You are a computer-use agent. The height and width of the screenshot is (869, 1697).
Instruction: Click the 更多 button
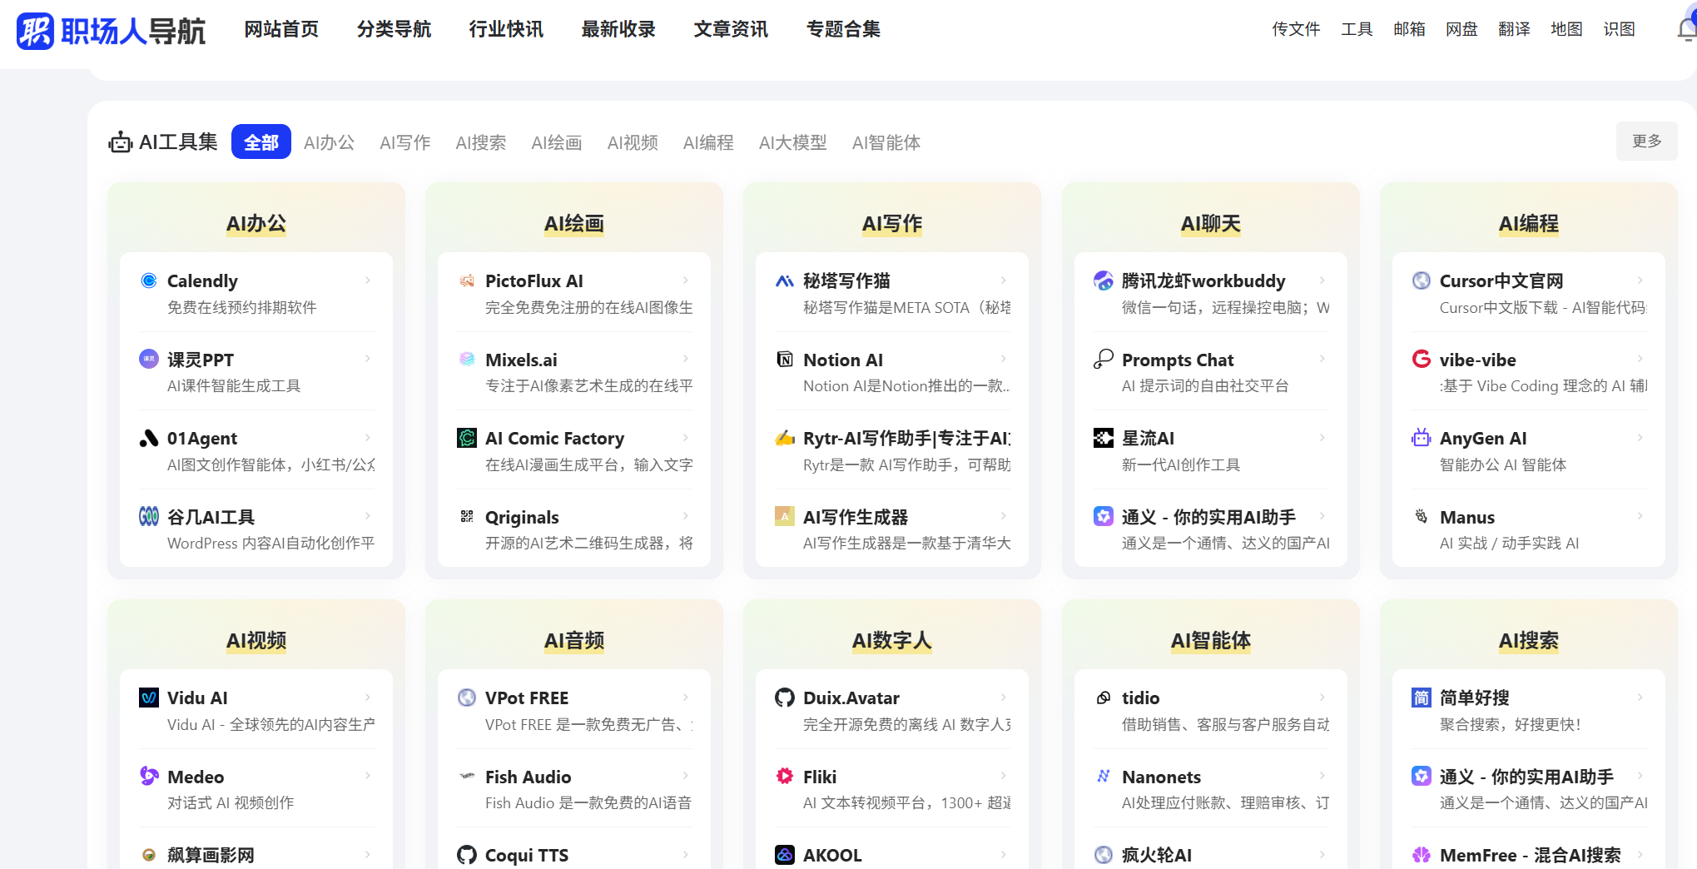pos(1647,141)
